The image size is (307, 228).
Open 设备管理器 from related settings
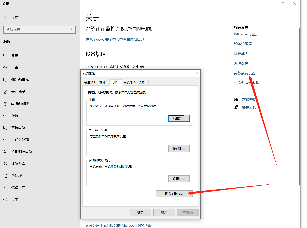point(242,44)
